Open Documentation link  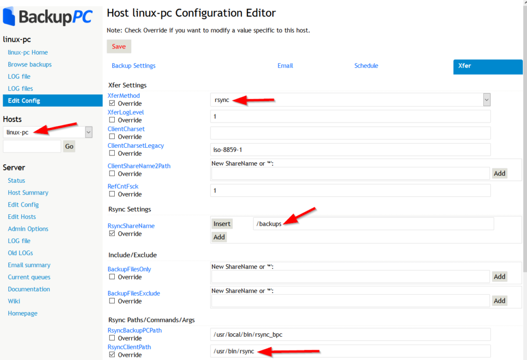[29, 289]
